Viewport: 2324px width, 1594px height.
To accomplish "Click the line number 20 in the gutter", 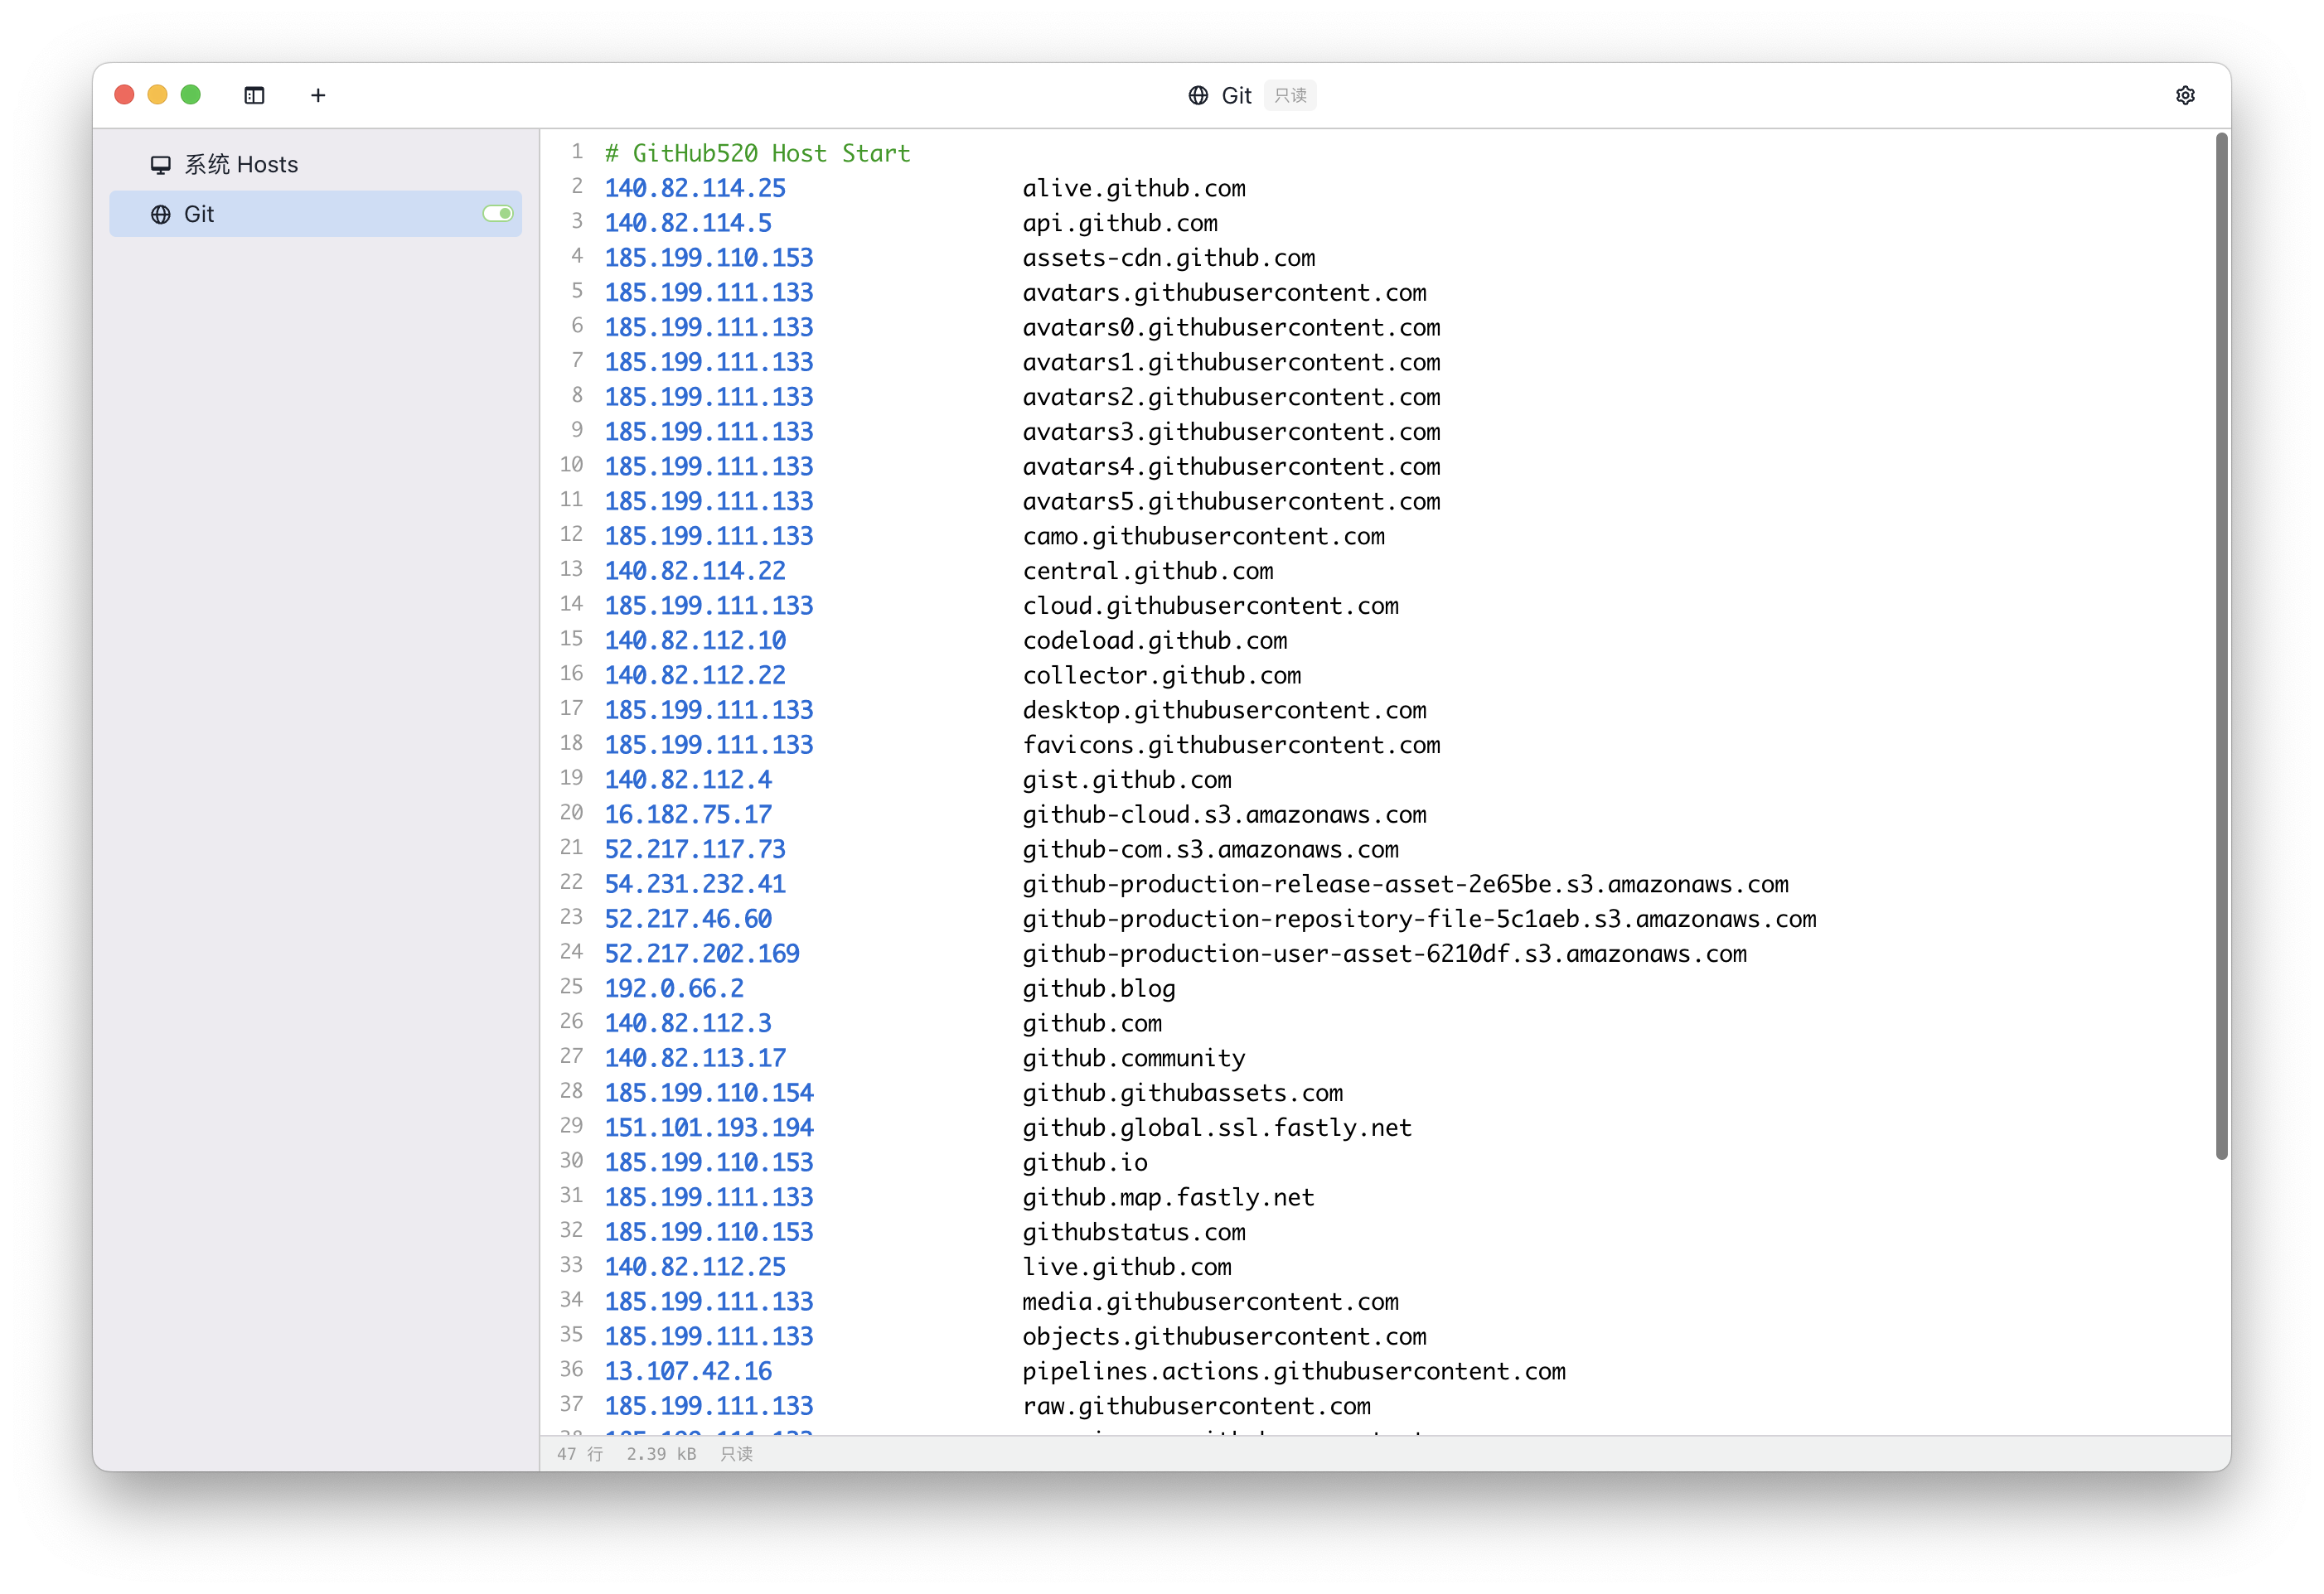I will (571, 814).
